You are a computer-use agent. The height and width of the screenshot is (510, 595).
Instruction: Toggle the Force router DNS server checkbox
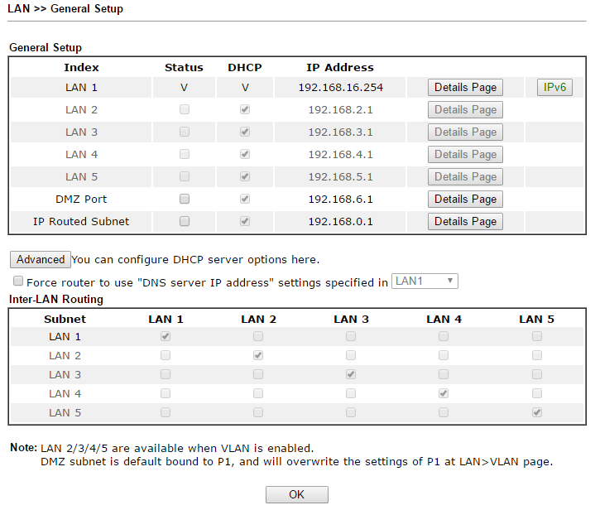[18, 281]
